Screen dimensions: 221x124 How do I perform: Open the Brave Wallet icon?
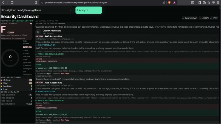pos(204,2)
